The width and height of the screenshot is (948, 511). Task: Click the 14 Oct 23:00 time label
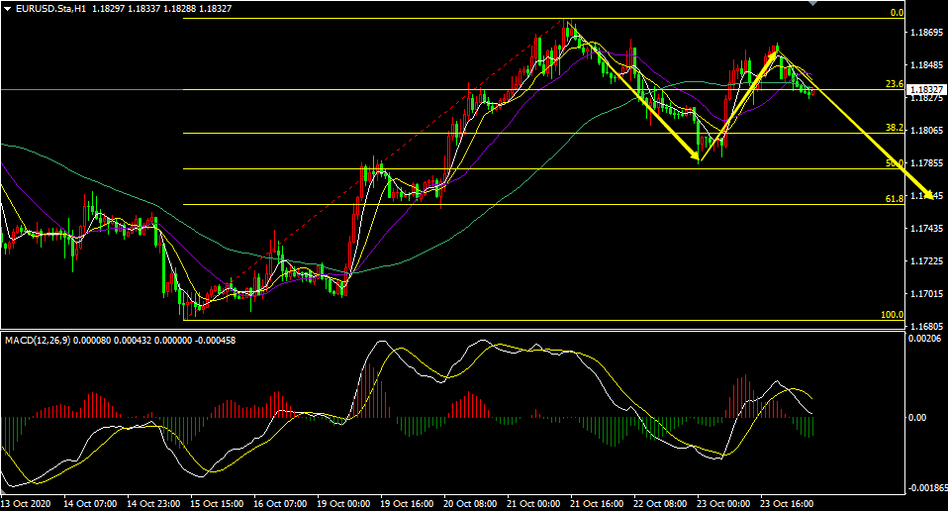[153, 503]
